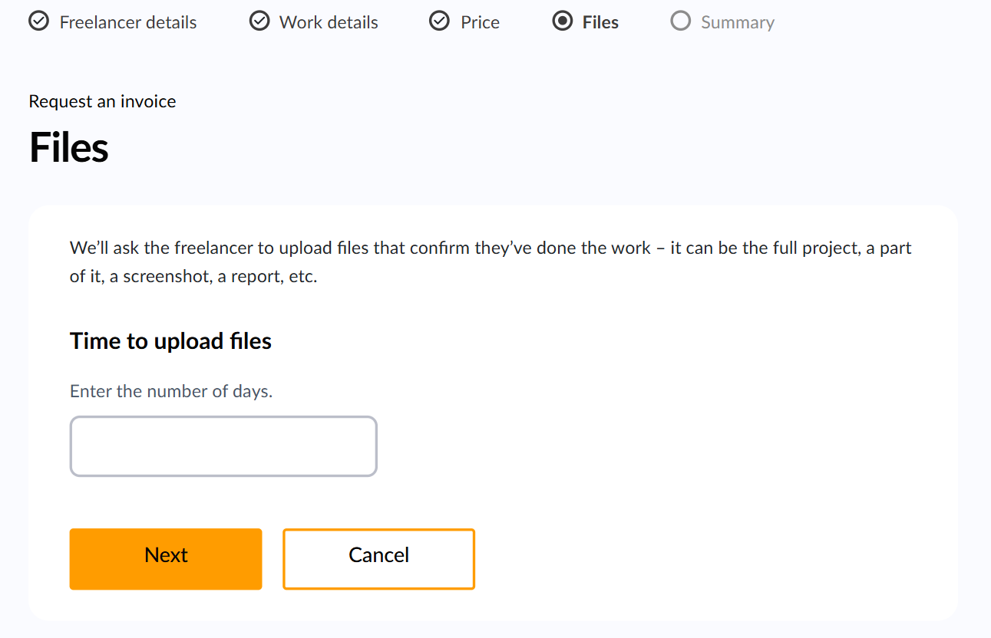
Task: Click the Freelancer details checkmark icon
Action: pos(38,21)
